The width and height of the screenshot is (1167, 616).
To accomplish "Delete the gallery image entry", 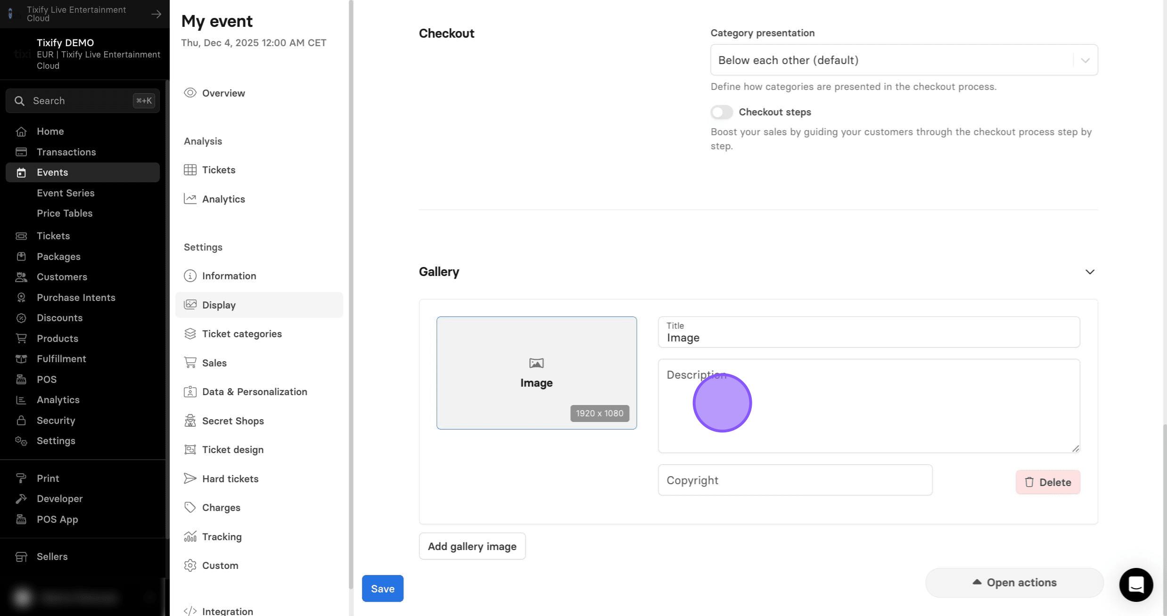I will [x=1048, y=482].
